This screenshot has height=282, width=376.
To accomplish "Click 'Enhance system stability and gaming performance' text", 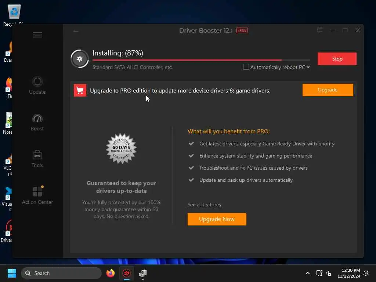I will pyautogui.click(x=256, y=156).
